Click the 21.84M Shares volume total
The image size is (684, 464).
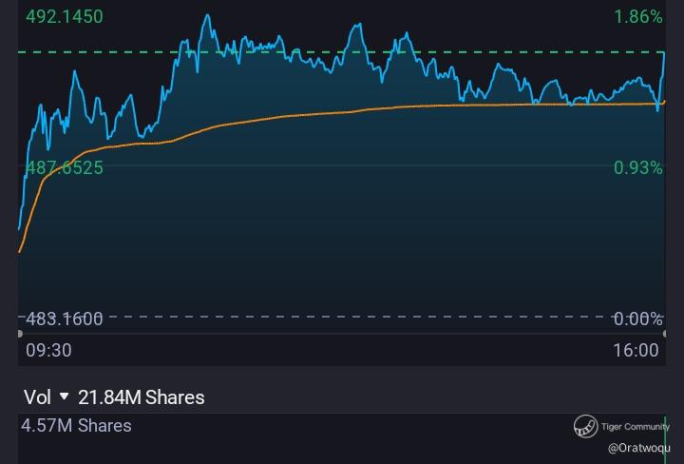coord(142,397)
